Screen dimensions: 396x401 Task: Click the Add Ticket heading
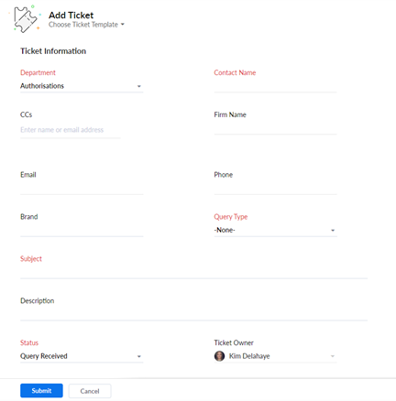tap(71, 16)
